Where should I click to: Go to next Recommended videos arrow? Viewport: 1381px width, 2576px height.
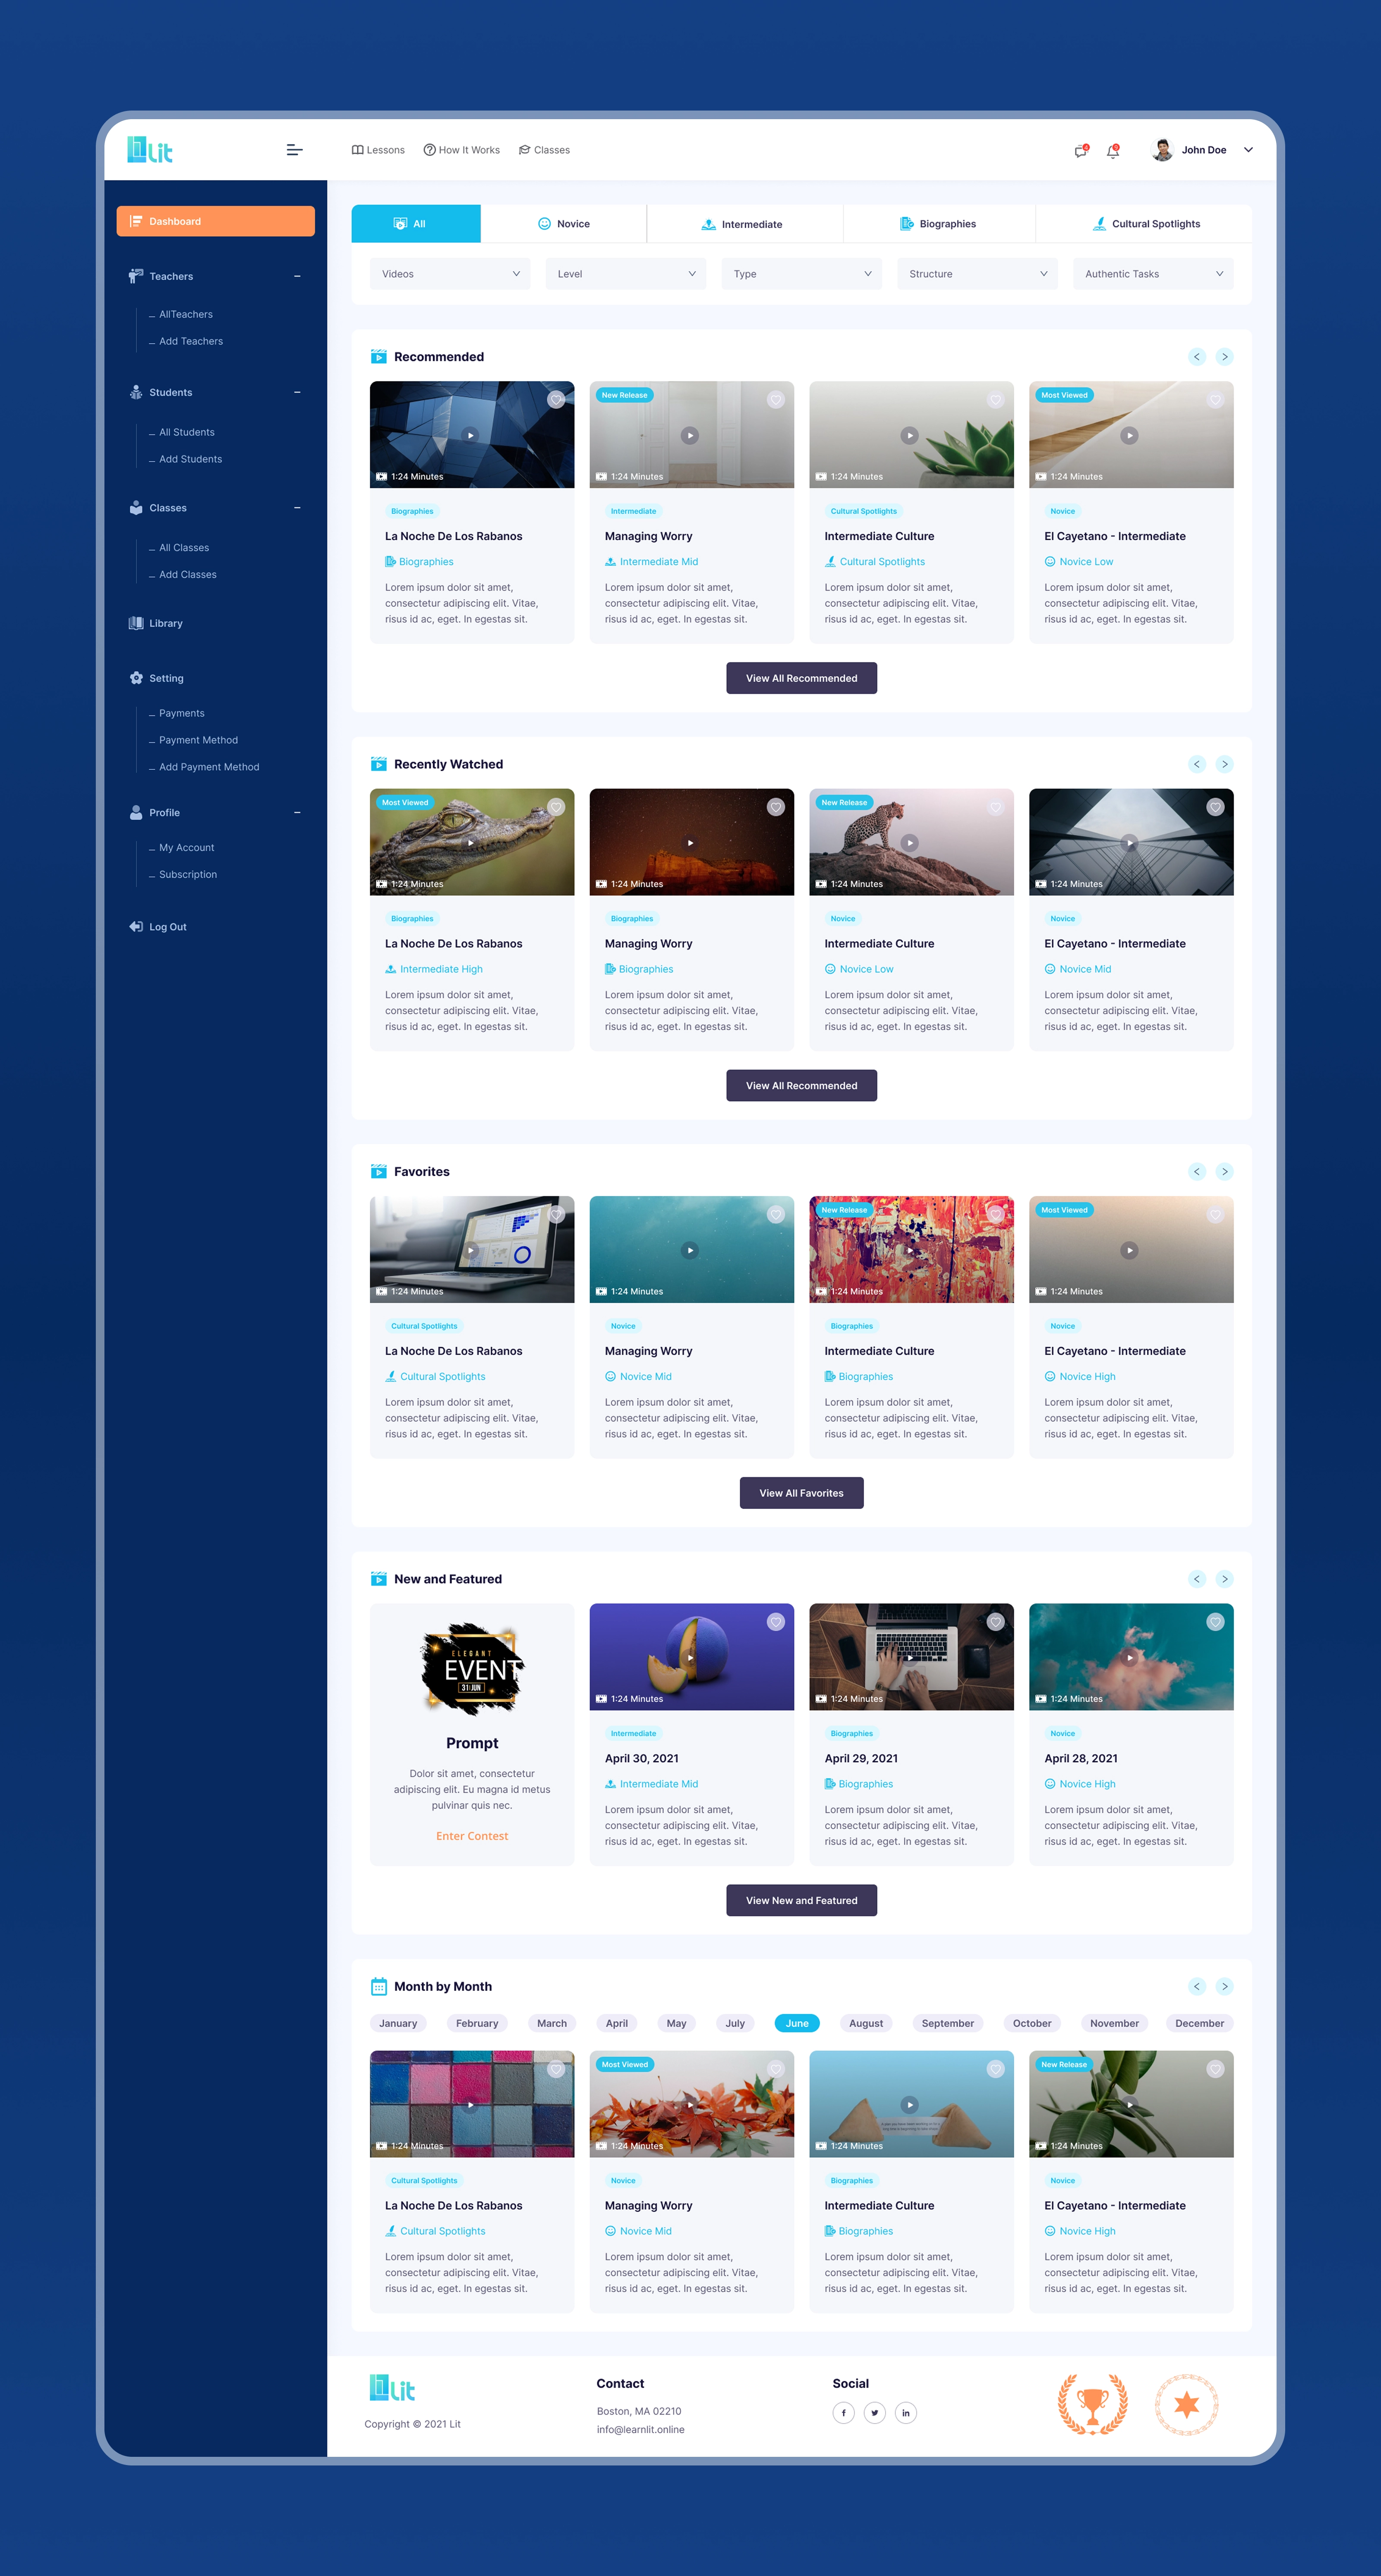(1224, 357)
